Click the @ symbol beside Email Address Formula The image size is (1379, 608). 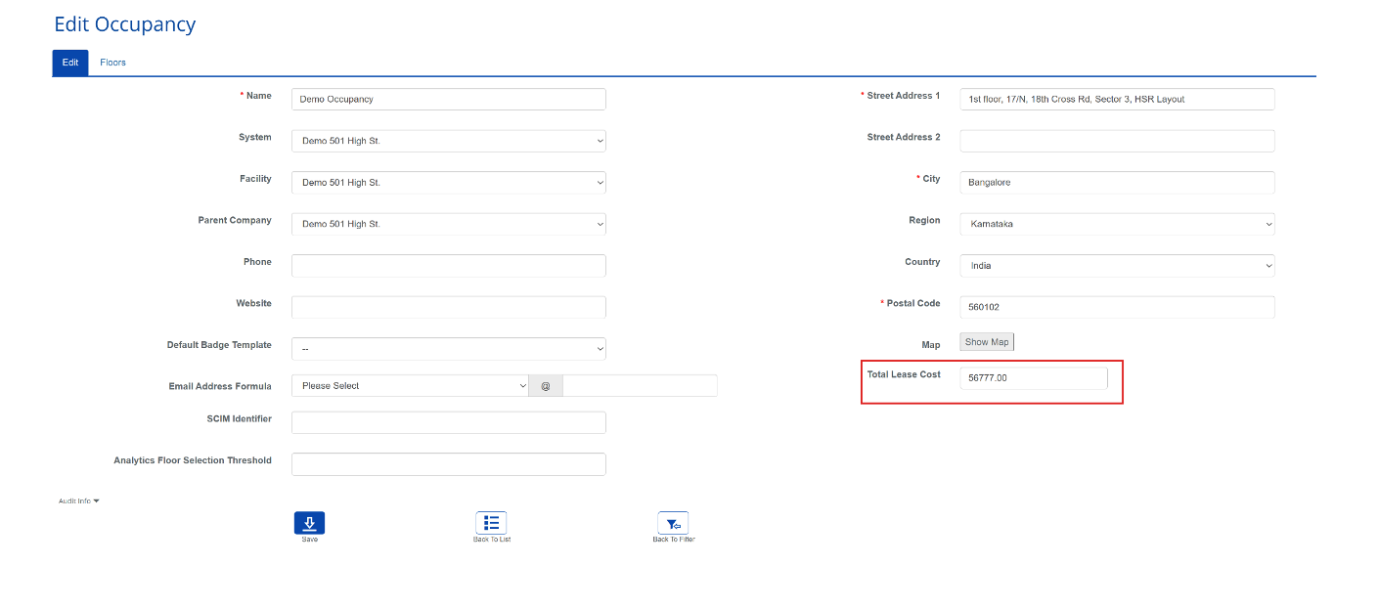coord(545,385)
